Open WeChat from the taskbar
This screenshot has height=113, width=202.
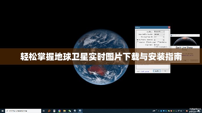click(x=70, y=111)
